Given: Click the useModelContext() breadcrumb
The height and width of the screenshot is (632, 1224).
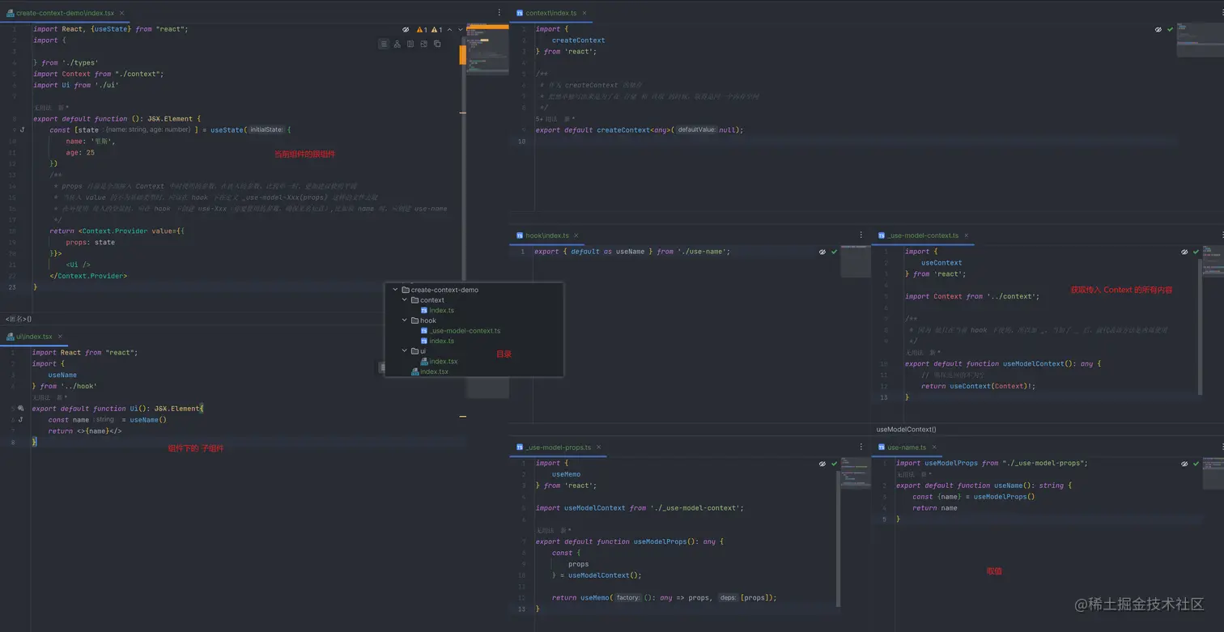Looking at the screenshot, I should tap(906, 430).
